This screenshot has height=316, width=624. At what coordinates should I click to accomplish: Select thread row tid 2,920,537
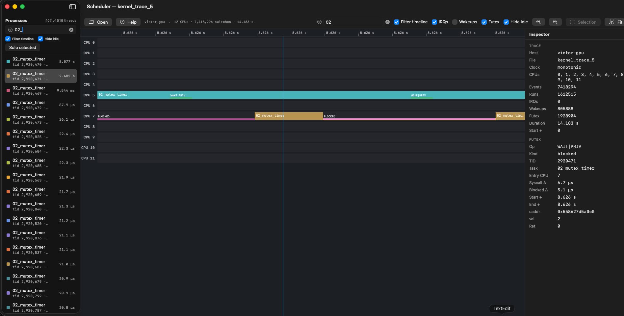(41, 250)
